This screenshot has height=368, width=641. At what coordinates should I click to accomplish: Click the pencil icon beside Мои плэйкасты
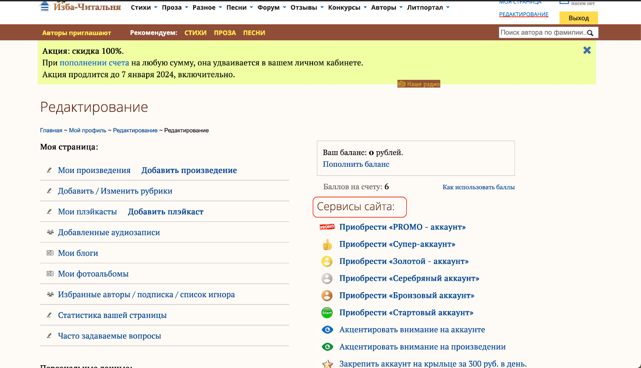[49, 211]
